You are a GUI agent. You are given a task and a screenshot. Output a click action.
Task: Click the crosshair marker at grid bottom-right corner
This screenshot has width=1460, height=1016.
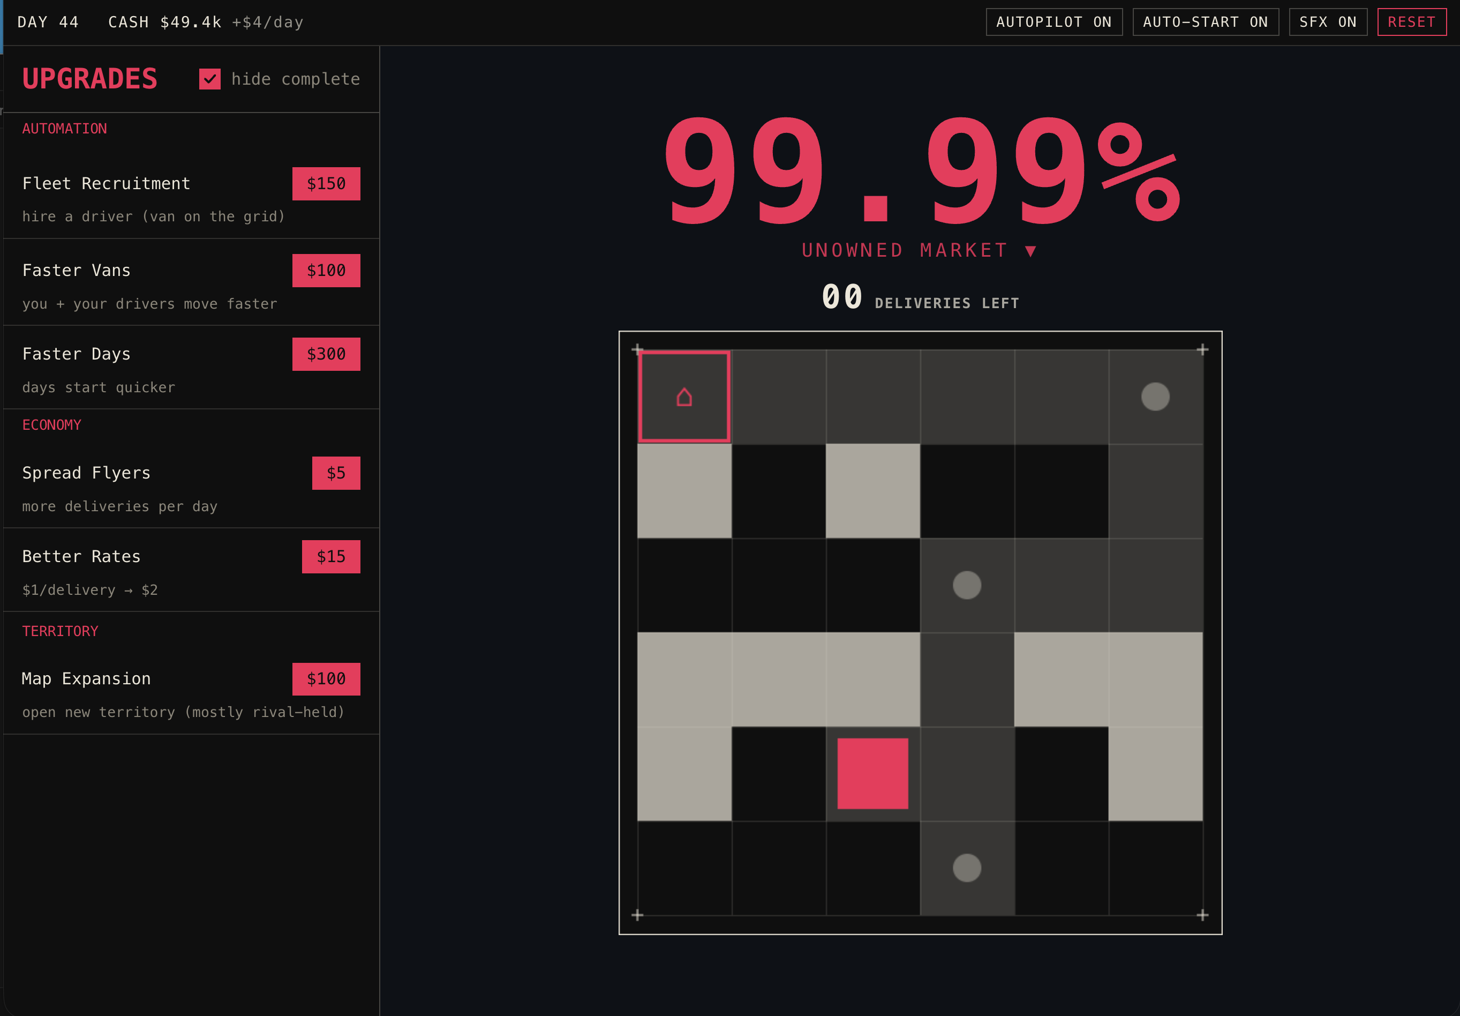coord(1202,915)
